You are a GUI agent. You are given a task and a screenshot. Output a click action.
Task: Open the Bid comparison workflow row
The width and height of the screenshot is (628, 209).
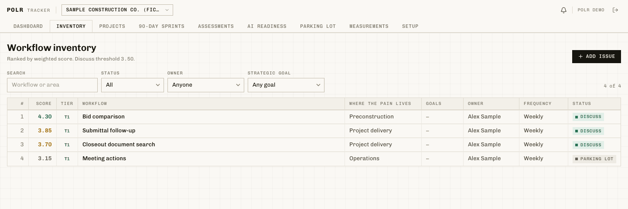314,117
